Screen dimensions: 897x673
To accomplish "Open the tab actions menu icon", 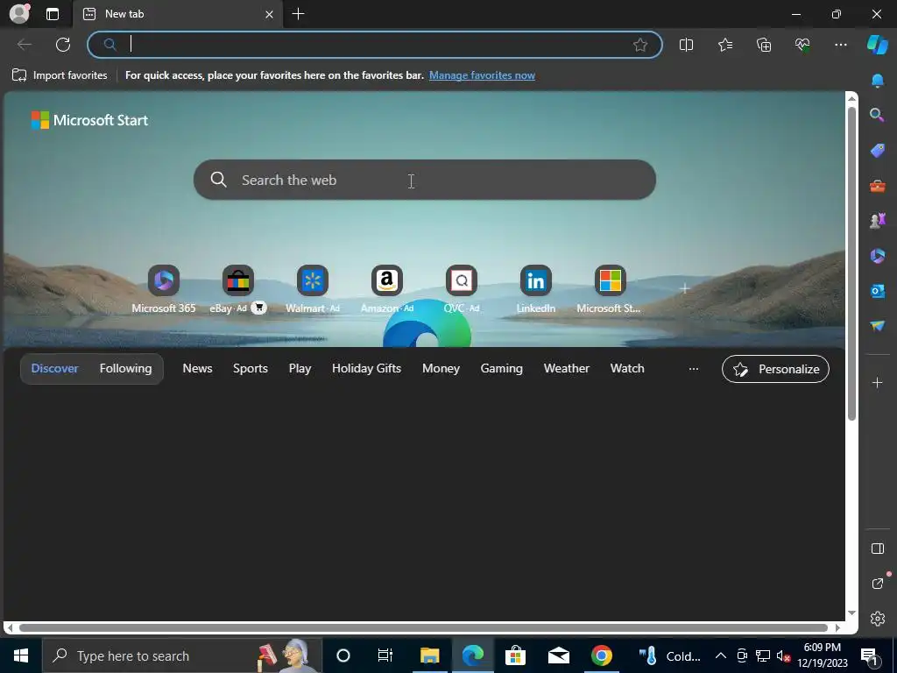I will click(x=52, y=14).
